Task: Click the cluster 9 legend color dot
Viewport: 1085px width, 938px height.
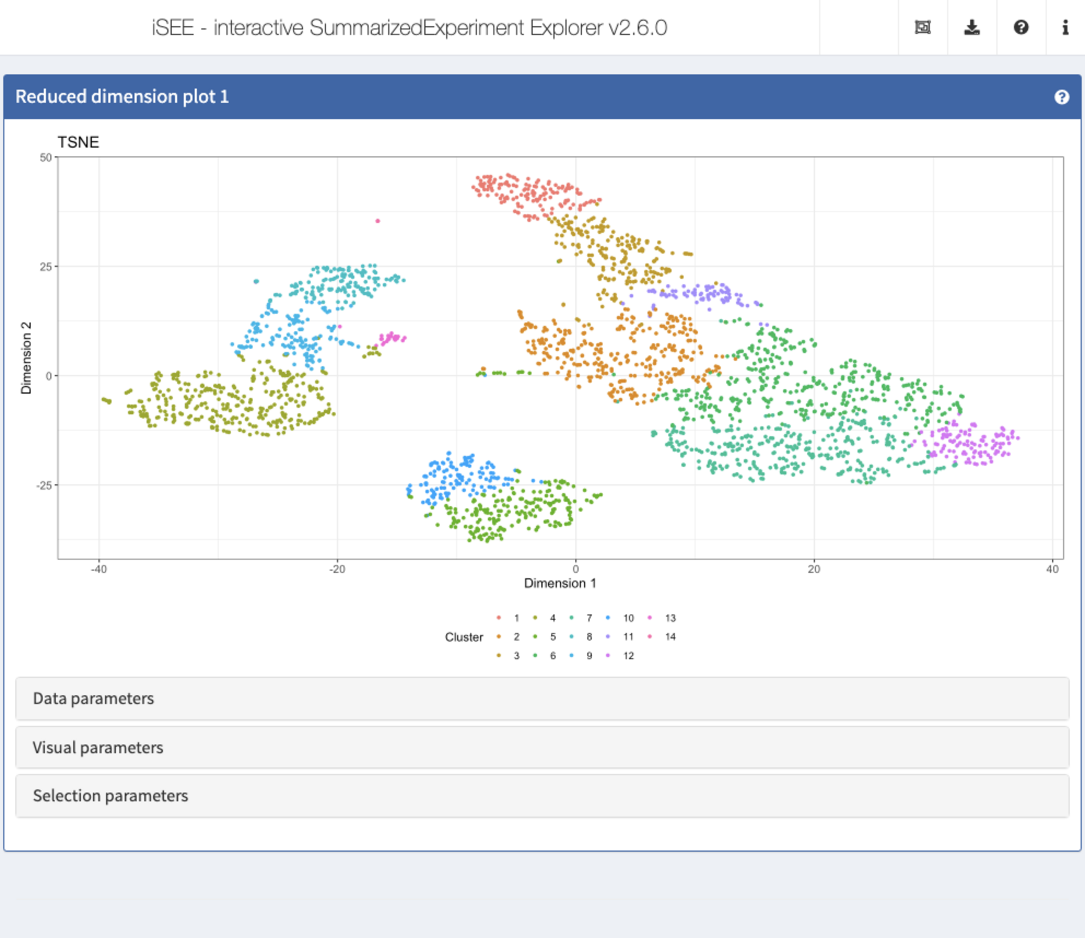Action: [571, 655]
